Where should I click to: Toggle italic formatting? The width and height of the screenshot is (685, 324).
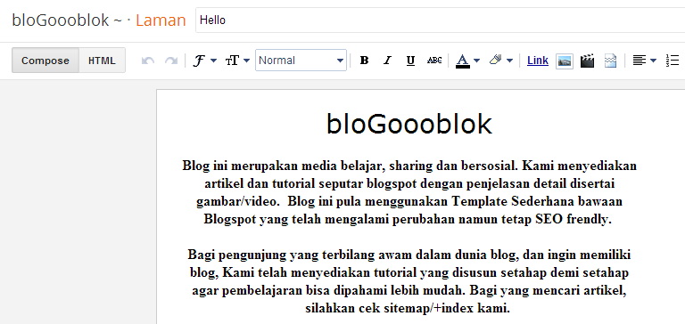click(386, 61)
